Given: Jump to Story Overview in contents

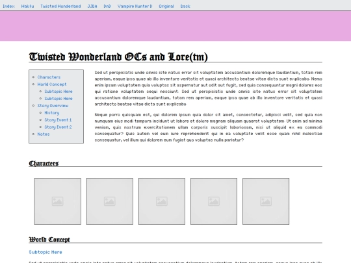Looking at the screenshot, I should (x=53, y=106).
